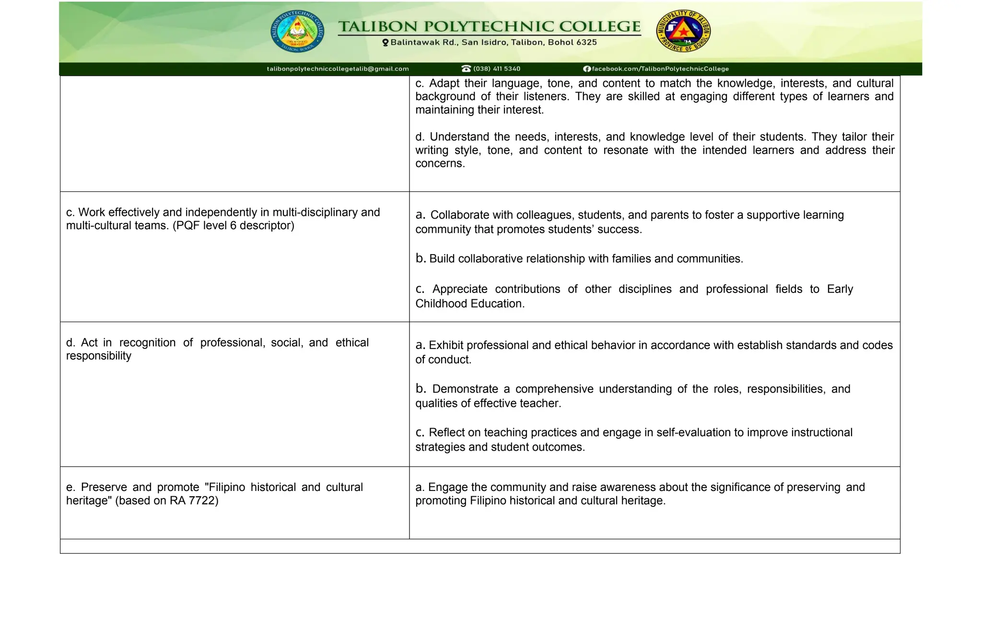Click the TALIBON POLYTECHNIC COLLEGE title text
982x642 pixels.
pos(489,26)
